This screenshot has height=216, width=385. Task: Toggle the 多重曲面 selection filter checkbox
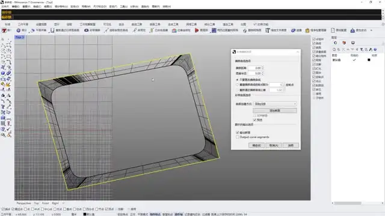(314, 52)
